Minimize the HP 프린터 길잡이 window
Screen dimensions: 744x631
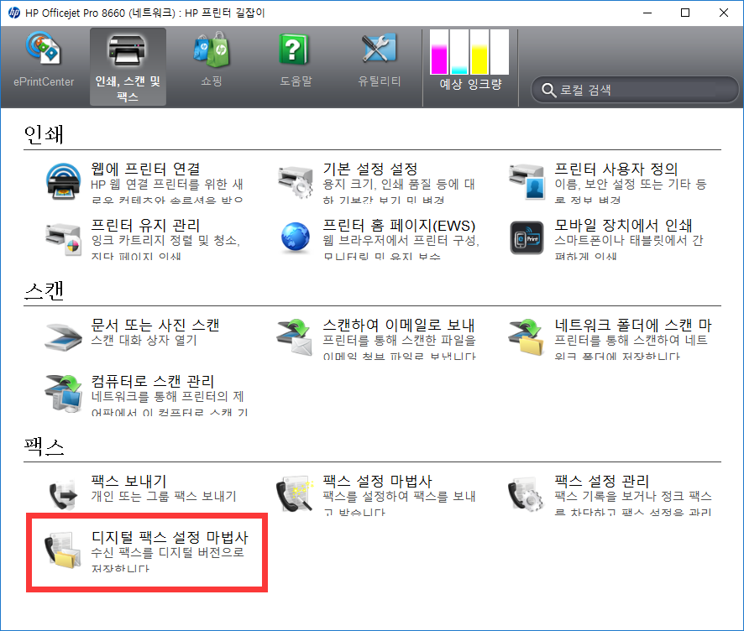(647, 13)
